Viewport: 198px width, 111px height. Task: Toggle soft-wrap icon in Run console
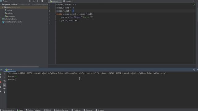[4, 81]
